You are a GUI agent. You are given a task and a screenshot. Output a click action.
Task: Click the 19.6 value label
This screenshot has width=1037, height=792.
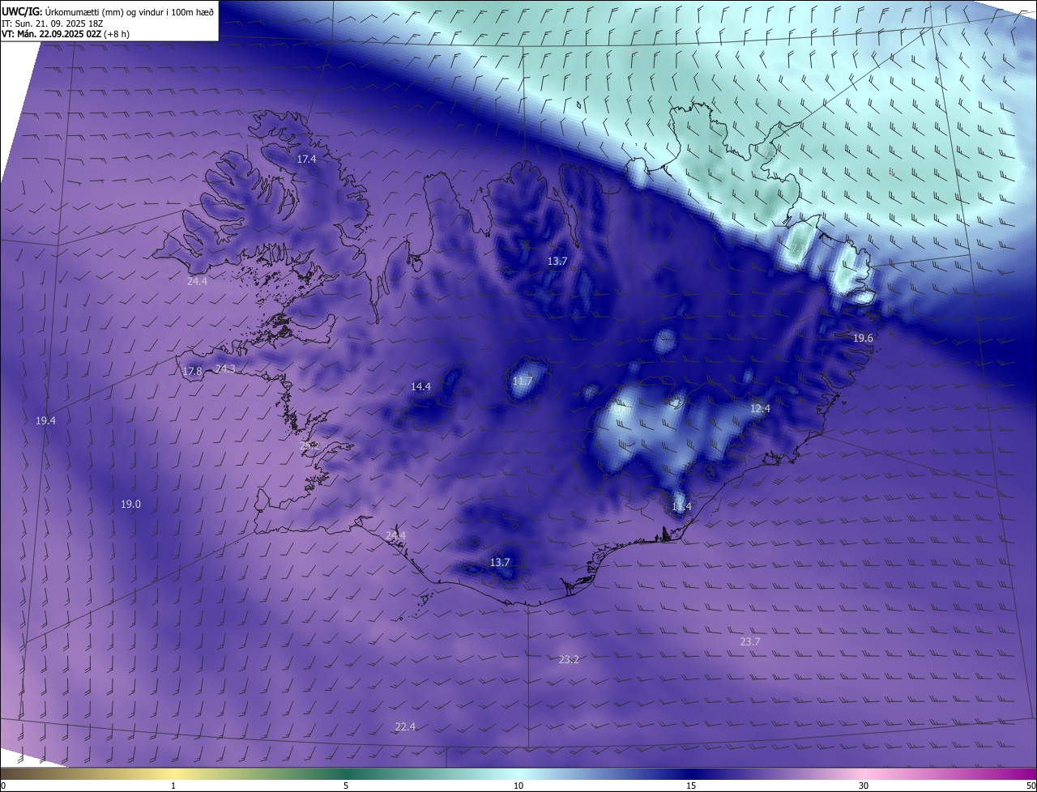click(x=863, y=338)
